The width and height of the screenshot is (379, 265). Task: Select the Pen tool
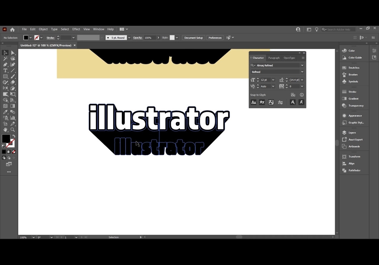coord(5,65)
